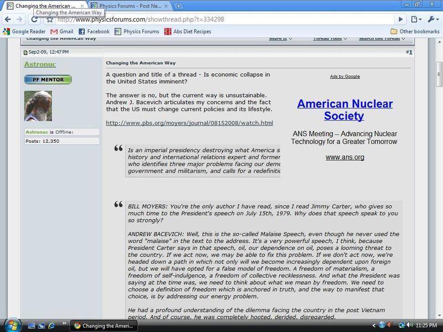The width and height of the screenshot is (443, 332).
Task: Click the Posts: 12,350 text
Action: 43,141
